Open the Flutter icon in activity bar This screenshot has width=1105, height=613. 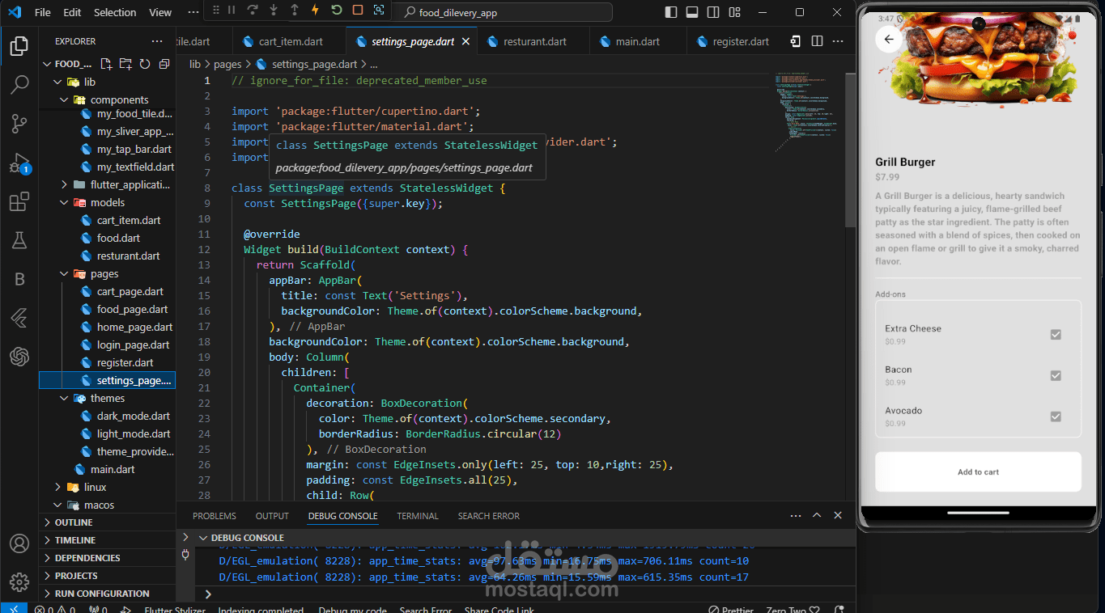(x=19, y=318)
